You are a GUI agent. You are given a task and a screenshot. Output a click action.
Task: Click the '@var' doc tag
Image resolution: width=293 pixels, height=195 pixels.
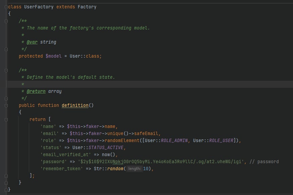(x=32, y=42)
